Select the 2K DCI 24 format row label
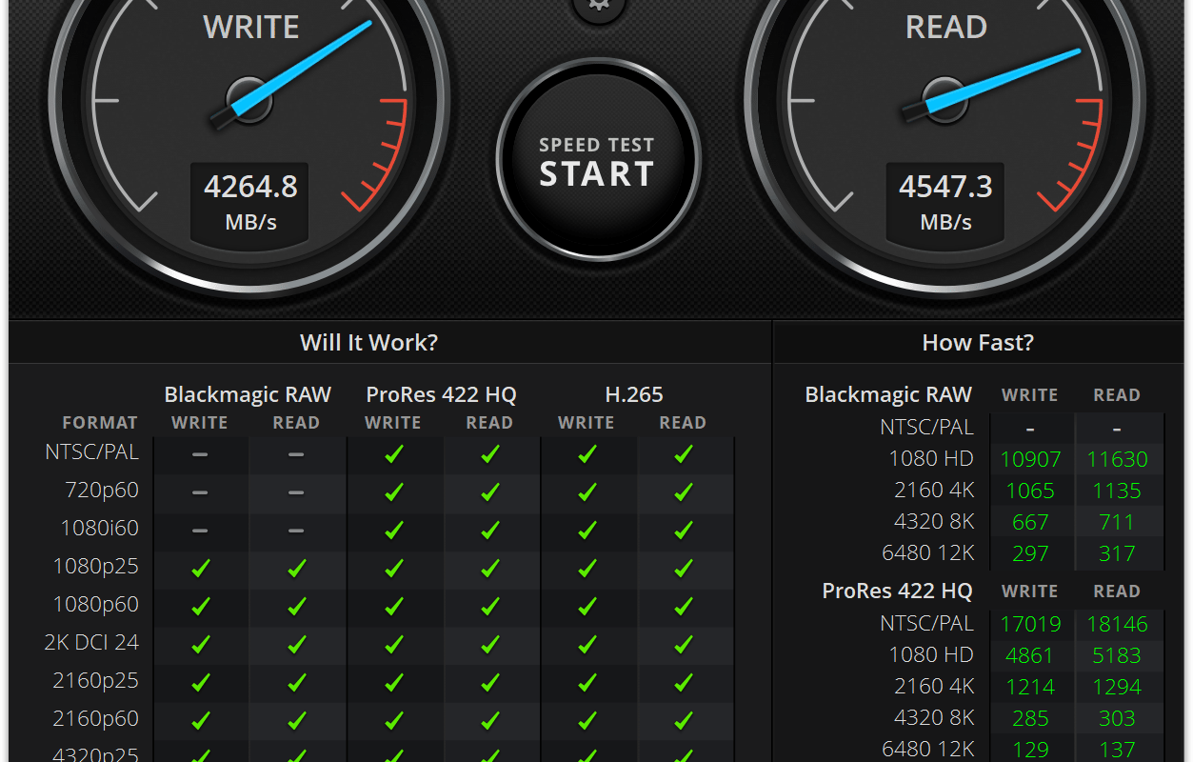Image resolution: width=1193 pixels, height=762 pixels. 91,643
